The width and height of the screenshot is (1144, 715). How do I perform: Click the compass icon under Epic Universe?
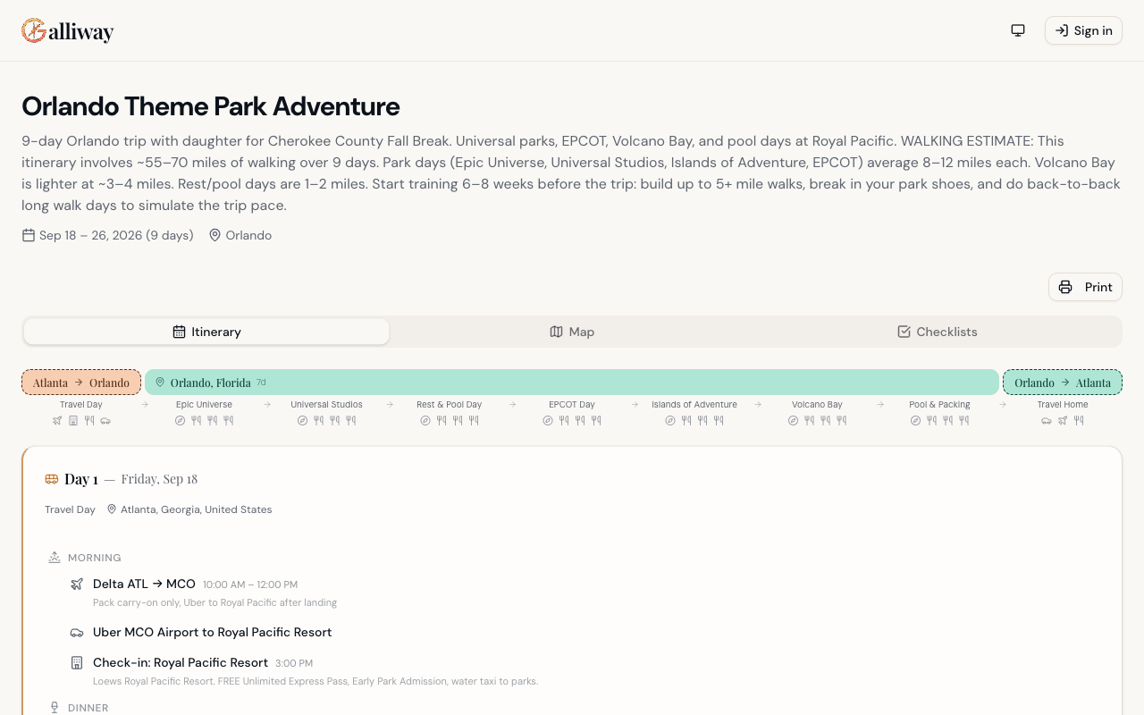[x=180, y=420]
